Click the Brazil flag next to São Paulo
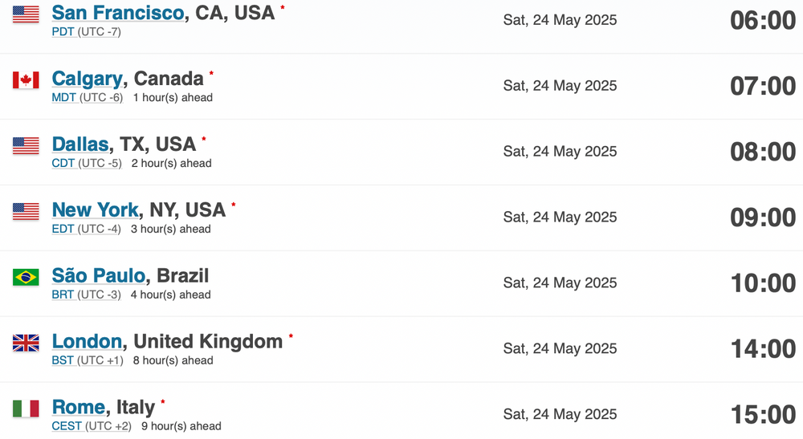This screenshot has height=439, width=803. [x=26, y=278]
